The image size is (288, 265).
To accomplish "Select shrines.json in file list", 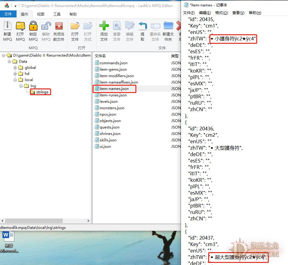I will tap(110, 134).
